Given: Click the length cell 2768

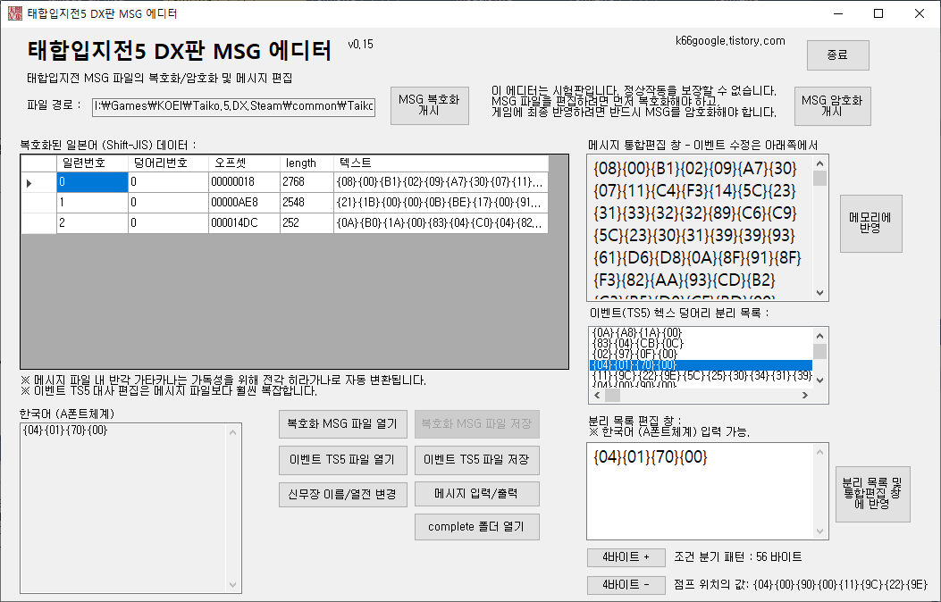Looking at the screenshot, I should click(307, 182).
